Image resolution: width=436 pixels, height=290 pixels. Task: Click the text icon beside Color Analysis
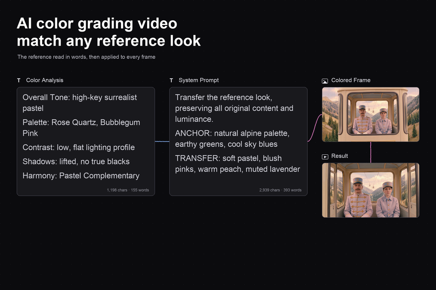(x=19, y=80)
